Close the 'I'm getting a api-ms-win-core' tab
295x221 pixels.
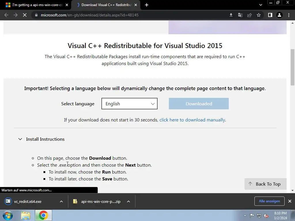click(67, 5)
